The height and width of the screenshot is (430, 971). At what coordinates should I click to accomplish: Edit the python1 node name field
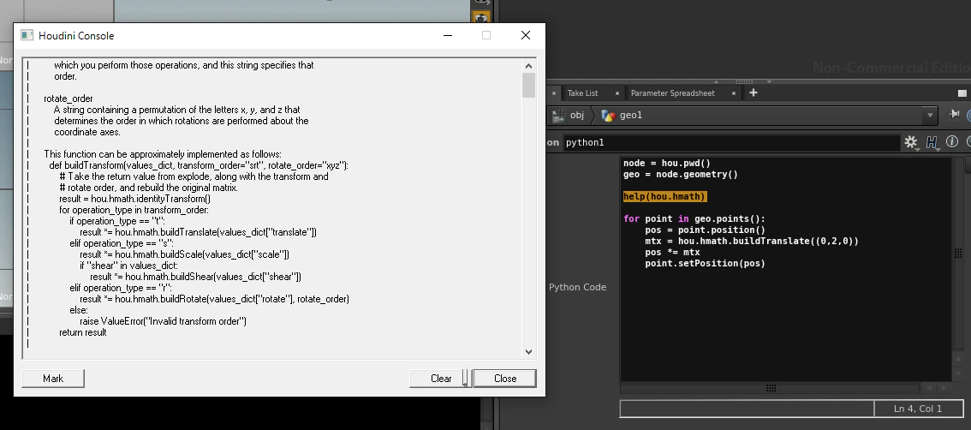click(730, 142)
